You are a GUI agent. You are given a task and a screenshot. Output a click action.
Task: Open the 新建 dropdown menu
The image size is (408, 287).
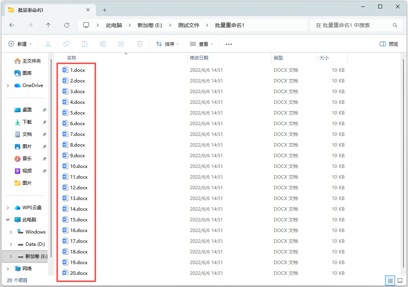point(20,44)
